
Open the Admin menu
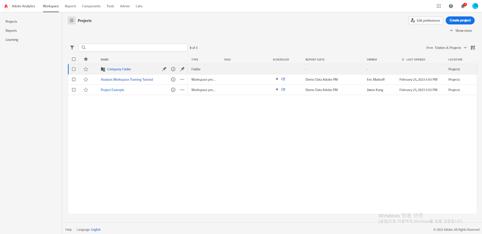tap(125, 6)
